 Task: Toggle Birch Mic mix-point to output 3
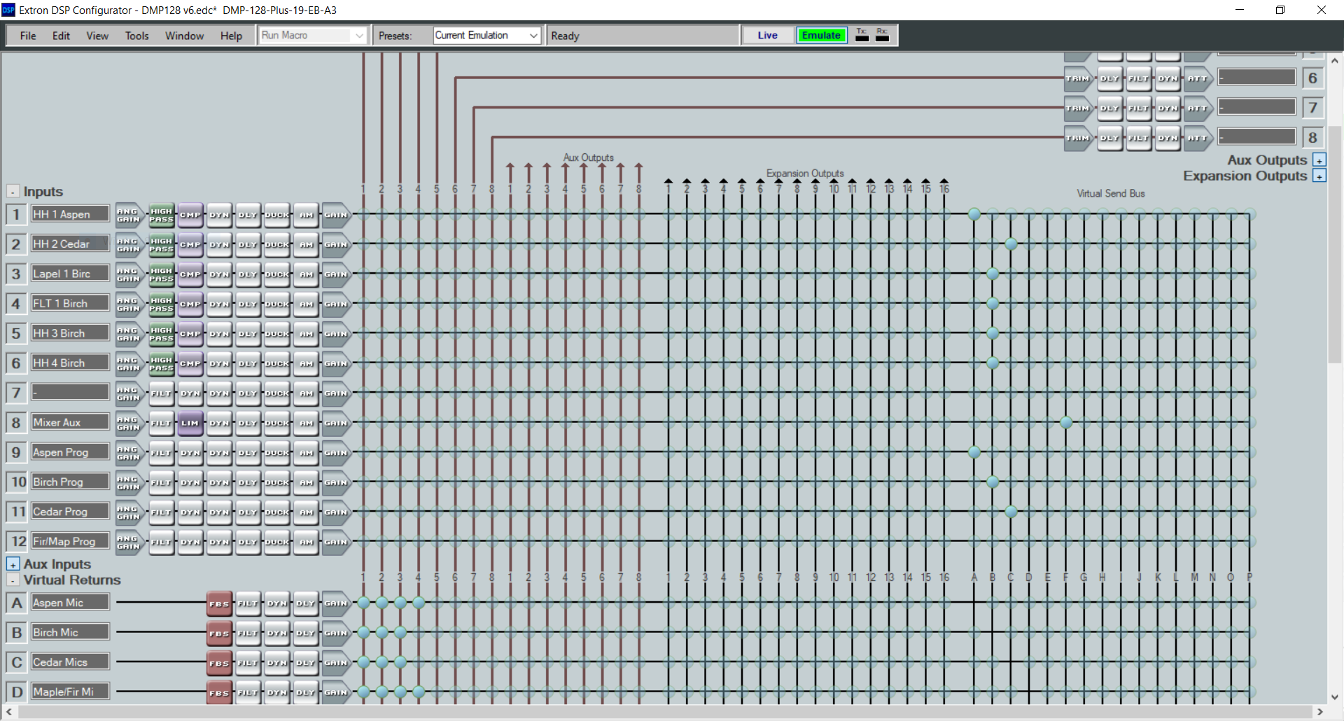point(400,632)
